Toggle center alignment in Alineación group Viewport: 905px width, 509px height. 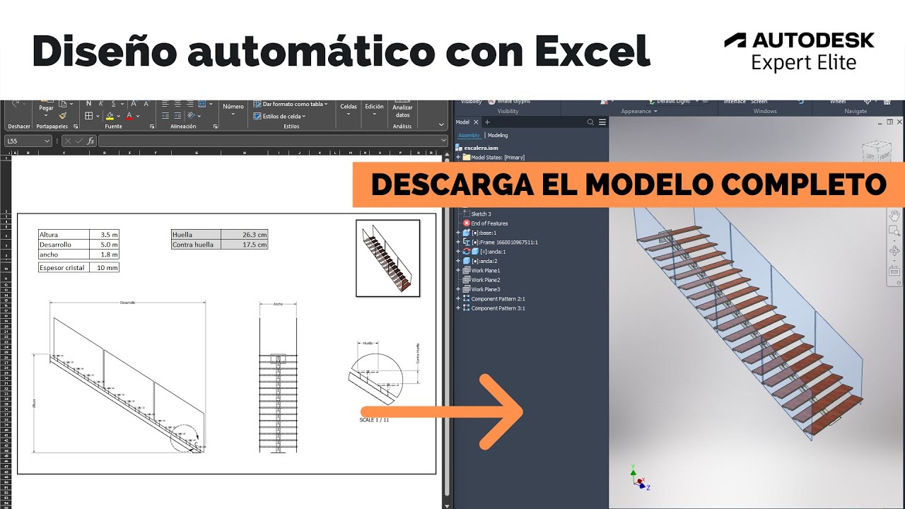click(177, 104)
